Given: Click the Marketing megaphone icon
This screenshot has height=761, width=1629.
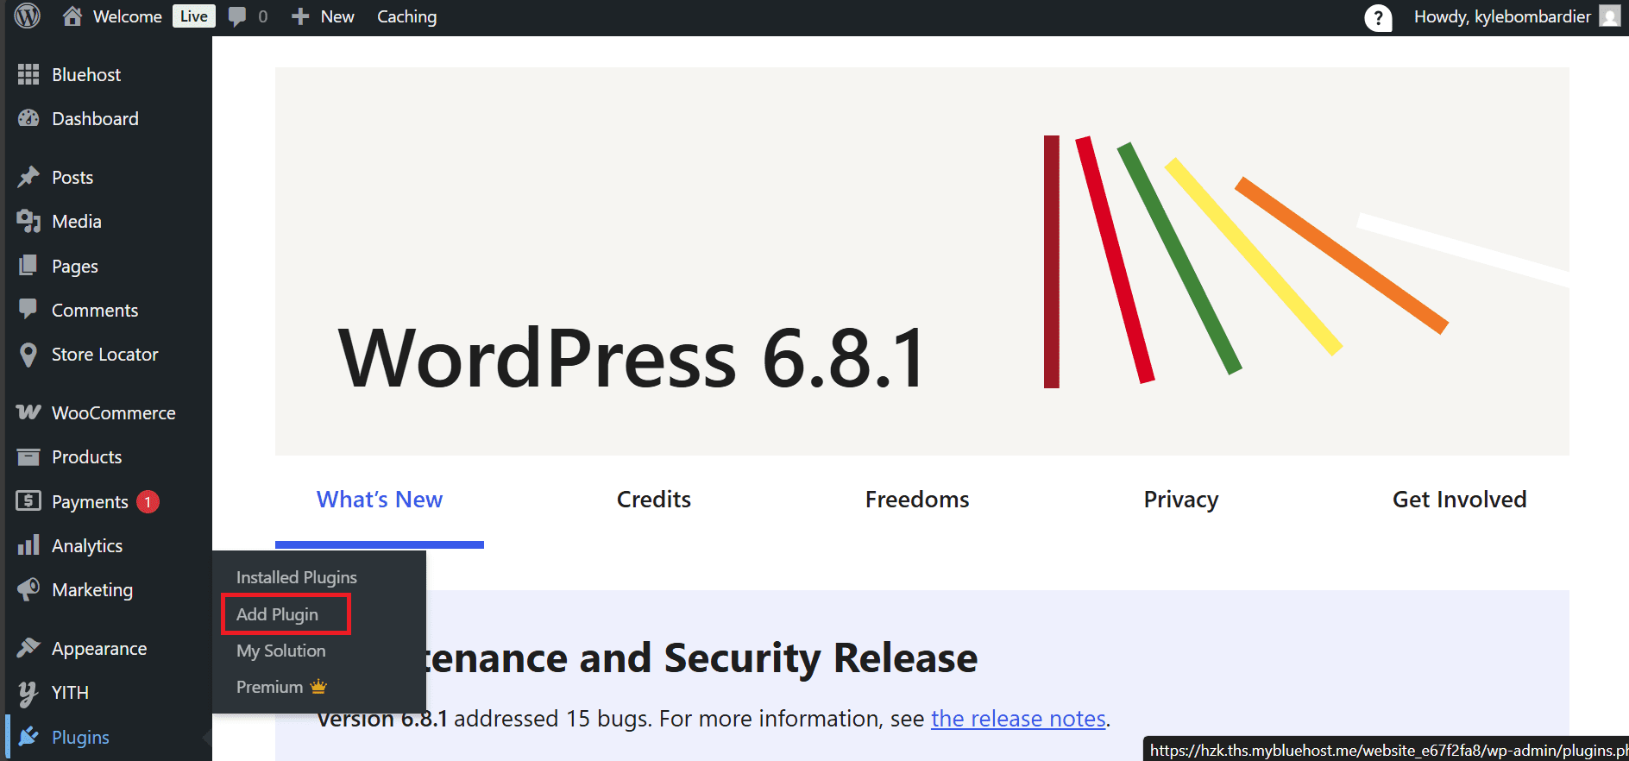Looking at the screenshot, I should [x=28, y=589].
